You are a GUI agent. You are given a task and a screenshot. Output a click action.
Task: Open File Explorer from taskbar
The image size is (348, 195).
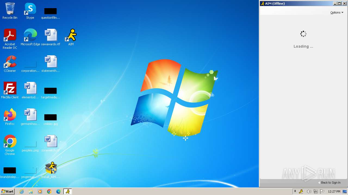pyautogui.click(x=31, y=191)
